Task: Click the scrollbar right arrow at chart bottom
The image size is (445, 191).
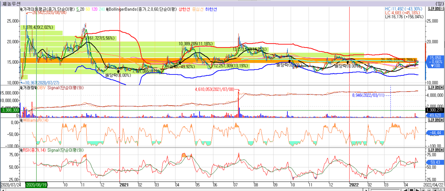Action: 366,190
